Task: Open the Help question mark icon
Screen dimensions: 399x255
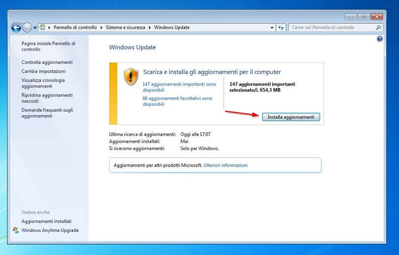Action: point(380,39)
